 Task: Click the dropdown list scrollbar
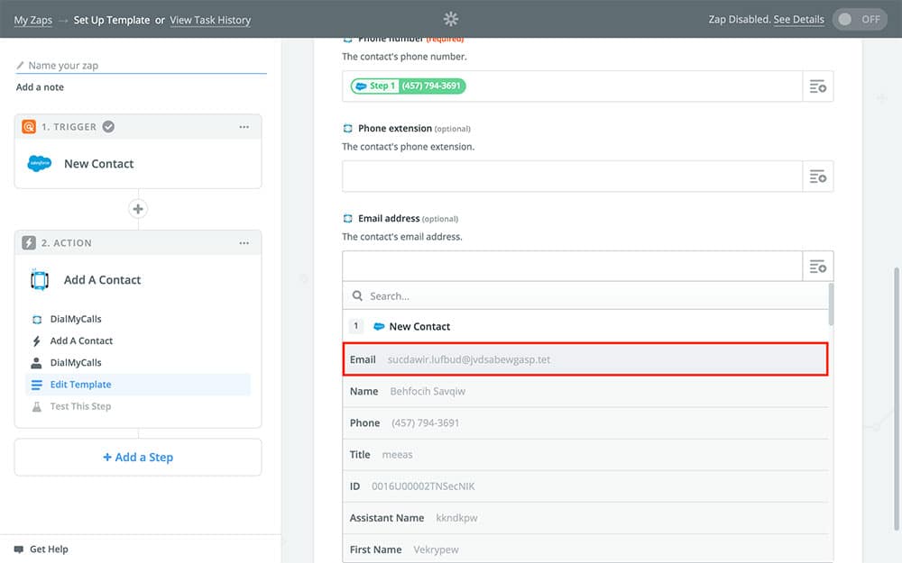(x=831, y=306)
